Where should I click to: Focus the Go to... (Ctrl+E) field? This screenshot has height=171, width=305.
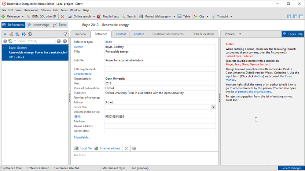[37, 41]
